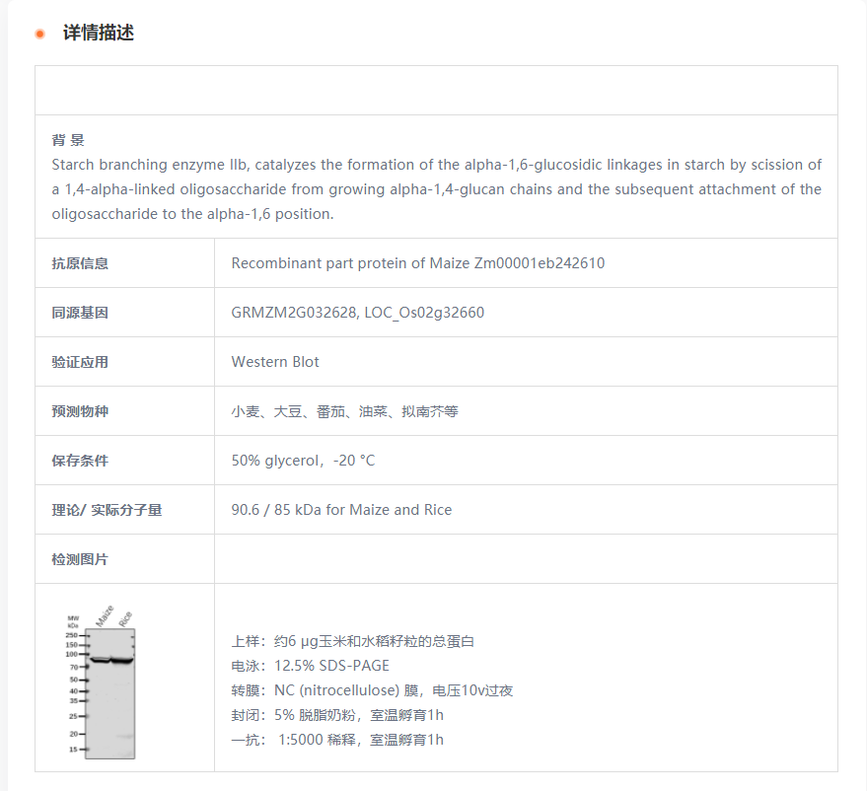Click the 电泳: 12.5% SDS-PAGE line
867x791 pixels.
click(x=310, y=666)
